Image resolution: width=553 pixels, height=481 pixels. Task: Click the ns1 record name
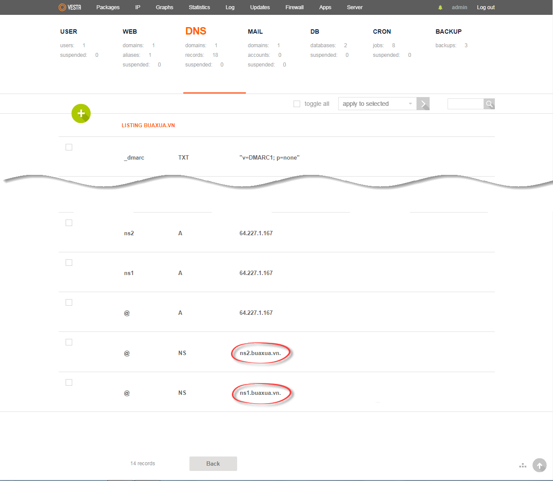pyautogui.click(x=129, y=273)
